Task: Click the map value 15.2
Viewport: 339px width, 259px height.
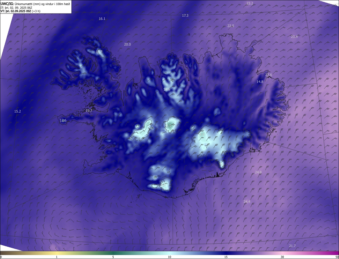Action: click(x=17, y=111)
